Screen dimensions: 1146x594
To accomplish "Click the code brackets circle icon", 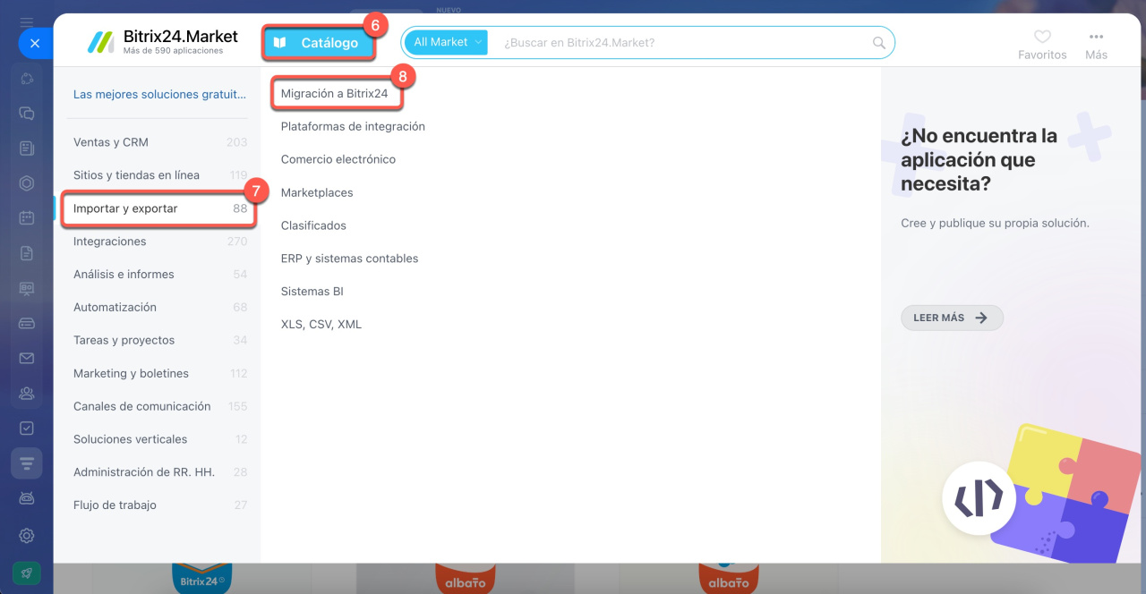I will tap(979, 497).
